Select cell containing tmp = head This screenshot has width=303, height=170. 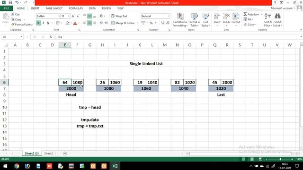[90, 107]
